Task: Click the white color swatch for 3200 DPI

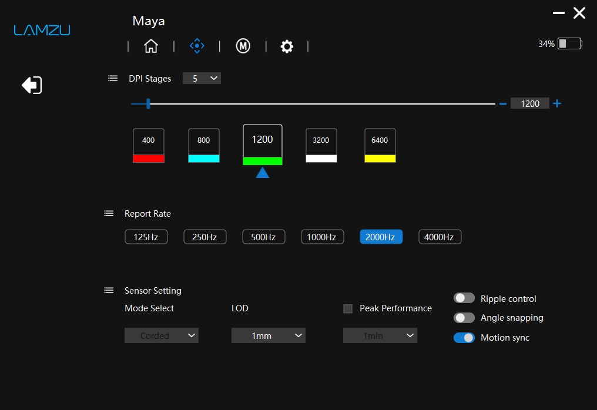Action: coord(321,159)
